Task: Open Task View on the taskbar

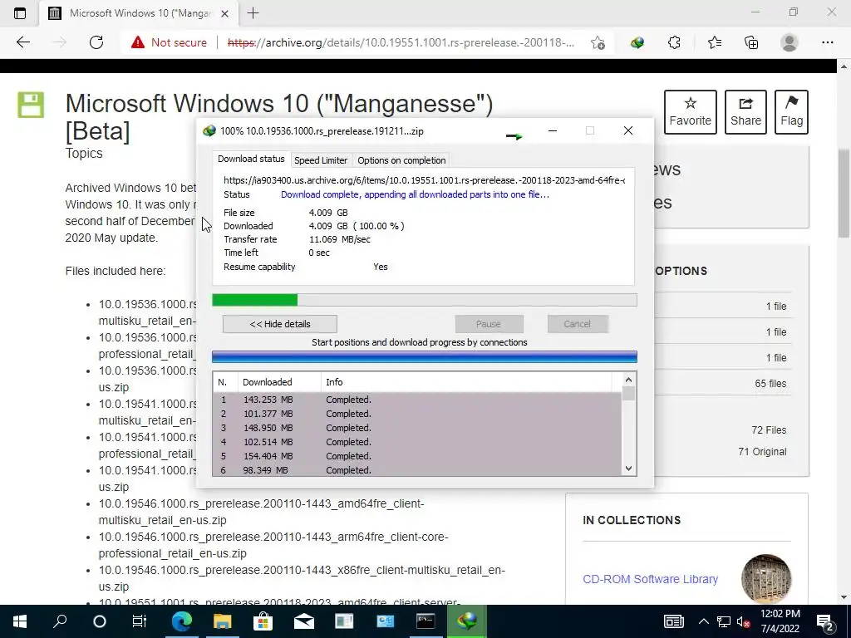Action: [x=140, y=621]
